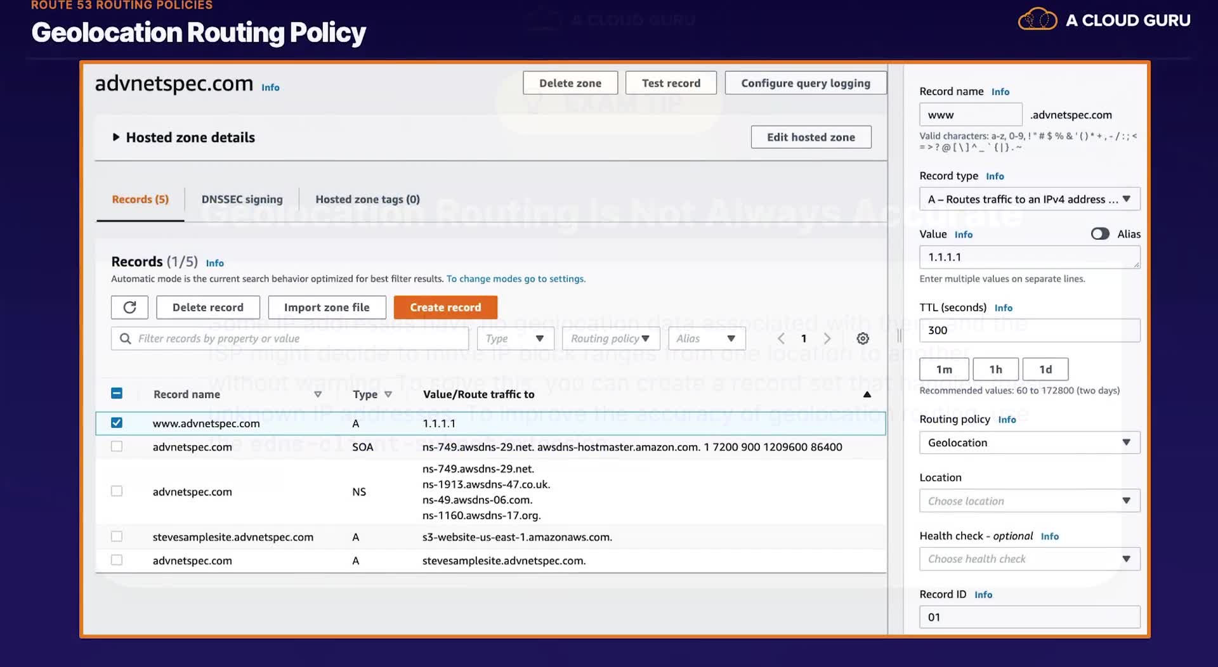
Task: Click the search magnifier in filter box
Action: click(x=126, y=339)
